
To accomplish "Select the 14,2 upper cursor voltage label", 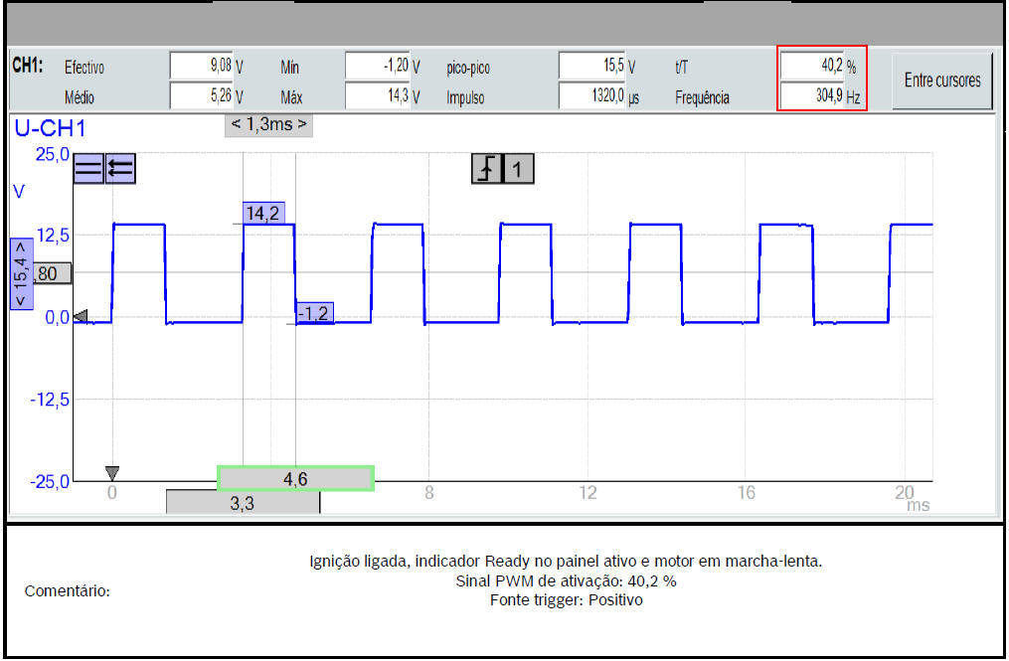I will tap(263, 212).
